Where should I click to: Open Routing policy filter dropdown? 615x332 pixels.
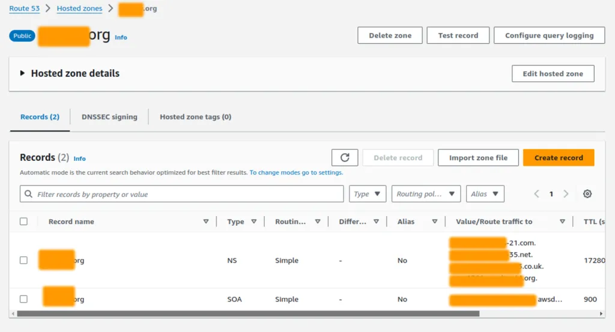coord(426,194)
